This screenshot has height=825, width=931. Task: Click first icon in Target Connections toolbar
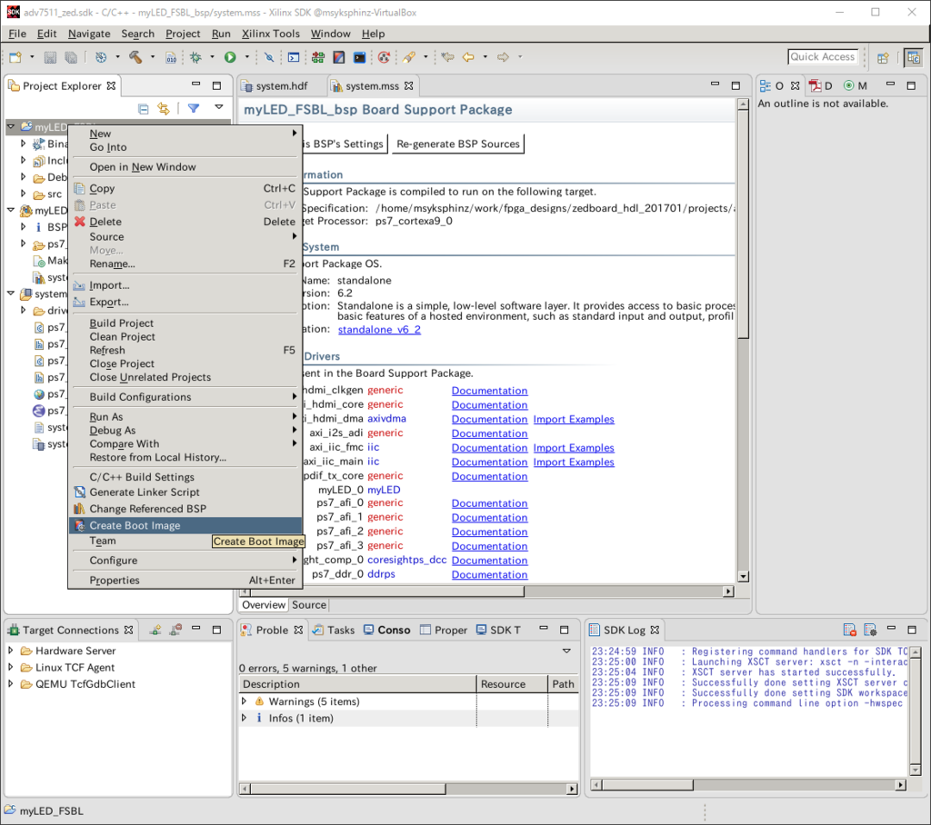pos(155,630)
